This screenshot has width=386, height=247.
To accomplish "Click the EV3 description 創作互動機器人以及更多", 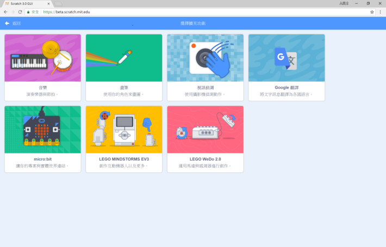I will [x=123, y=166].
